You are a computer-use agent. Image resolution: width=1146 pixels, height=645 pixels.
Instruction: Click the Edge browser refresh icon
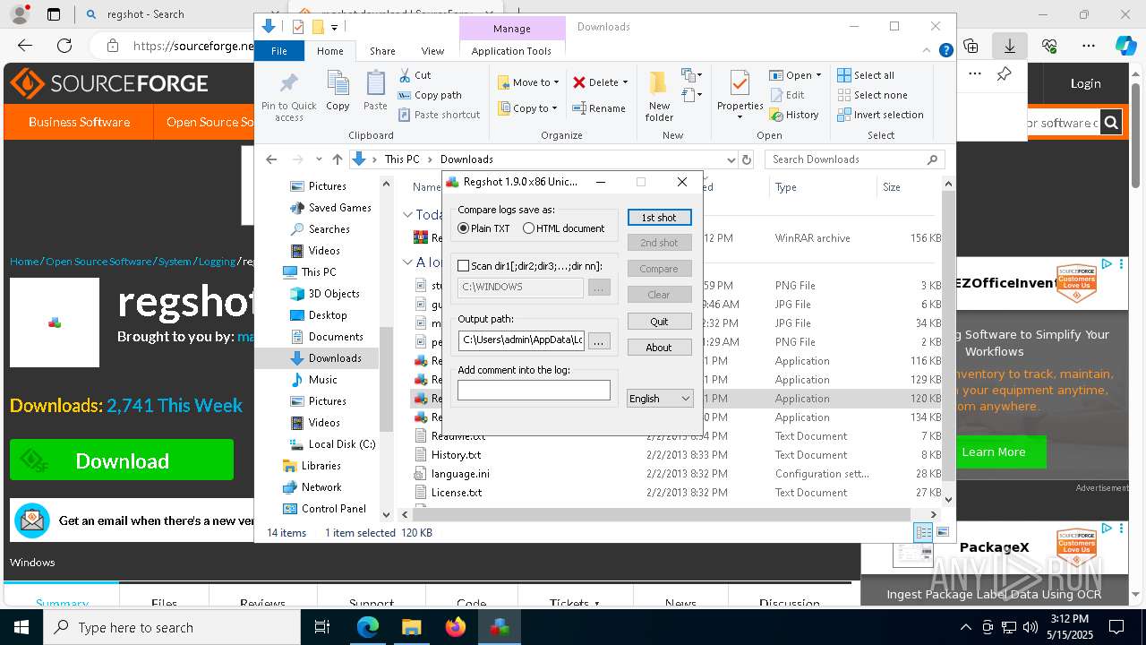64,46
